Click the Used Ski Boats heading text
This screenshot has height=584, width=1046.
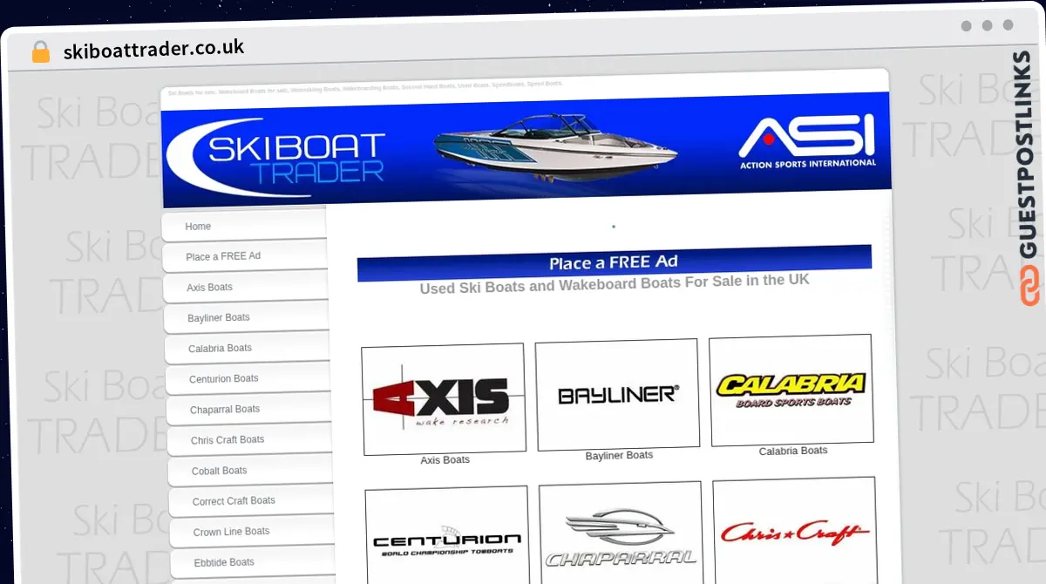pos(615,284)
